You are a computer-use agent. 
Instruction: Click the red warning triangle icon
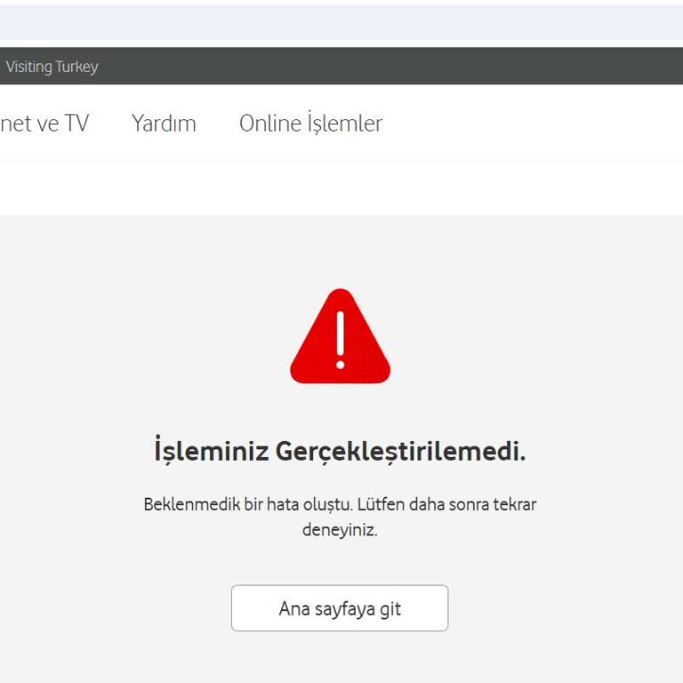(341, 336)
